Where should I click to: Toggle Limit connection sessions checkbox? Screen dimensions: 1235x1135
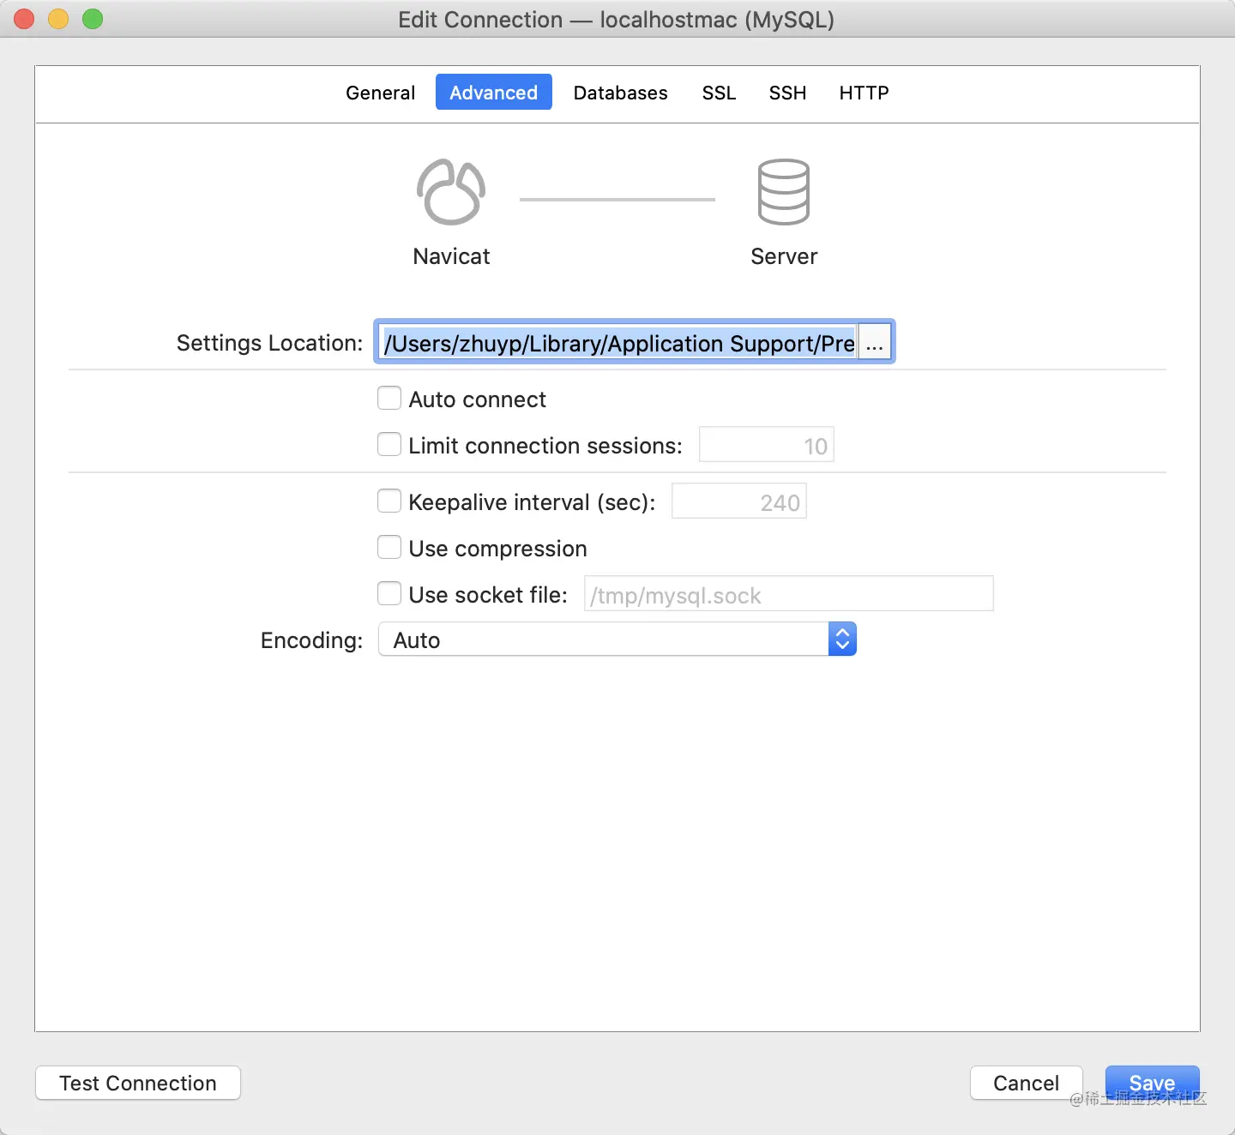tap(389, 444)
